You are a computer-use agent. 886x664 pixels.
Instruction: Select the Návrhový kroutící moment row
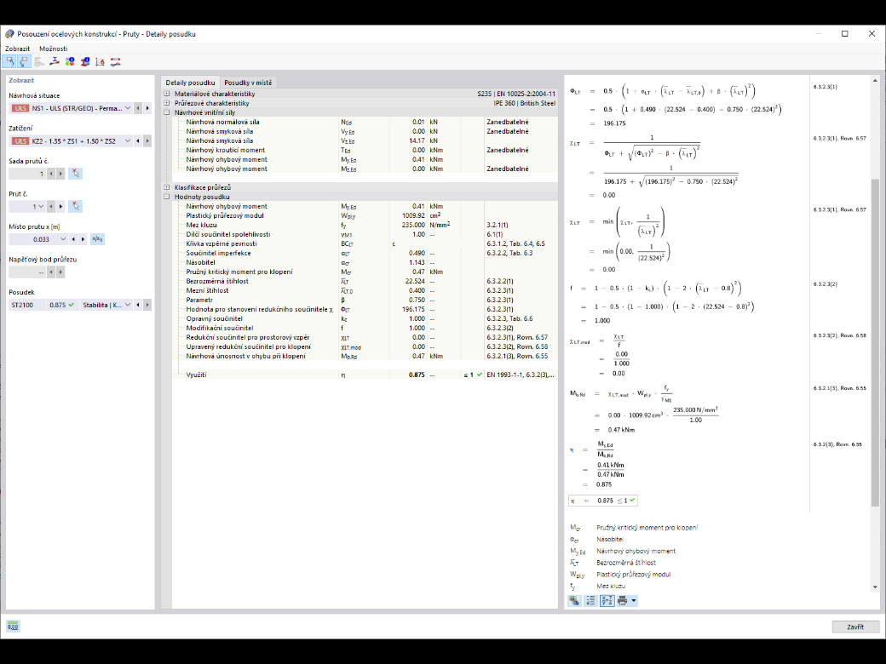(x=365, y=150)
